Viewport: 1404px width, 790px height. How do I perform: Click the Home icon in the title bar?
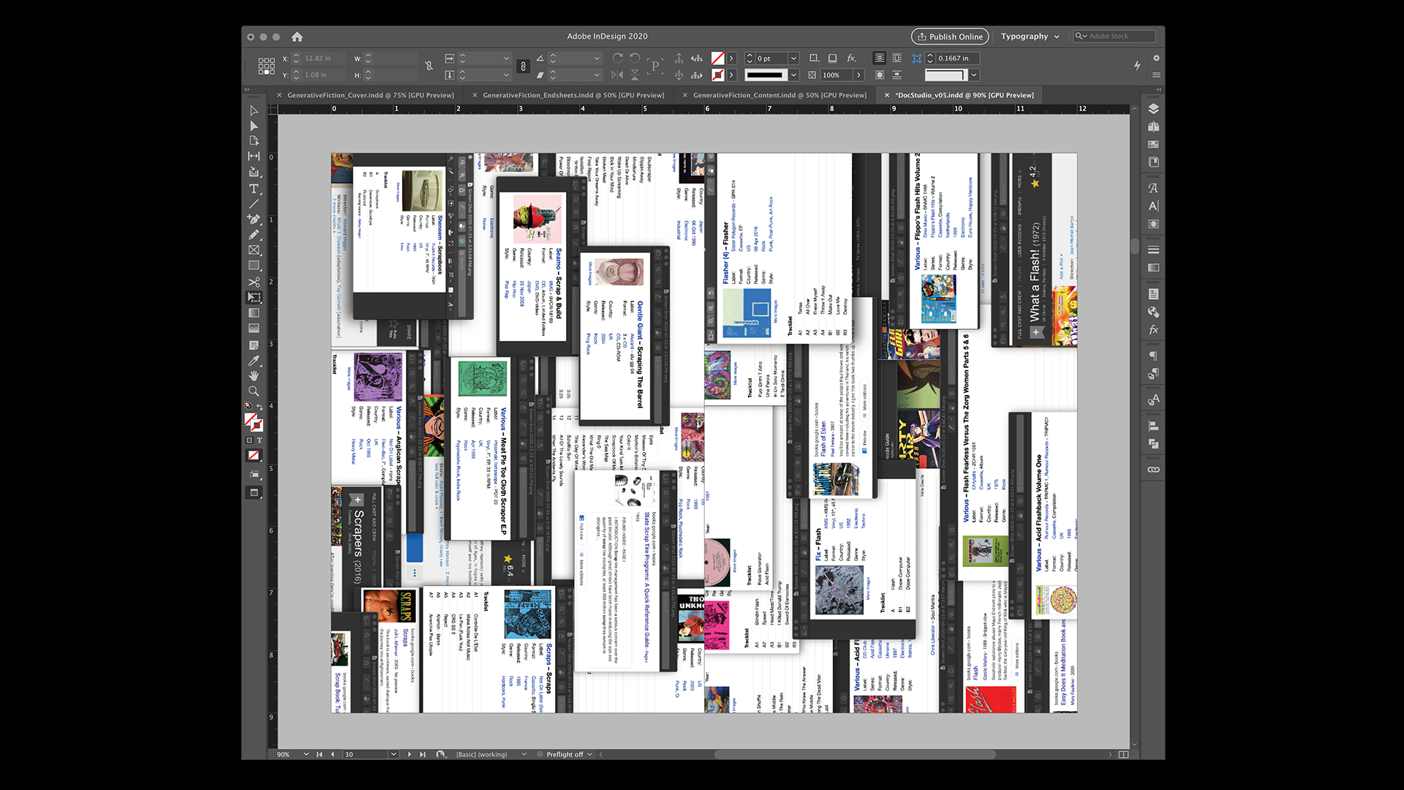point(297,37)
